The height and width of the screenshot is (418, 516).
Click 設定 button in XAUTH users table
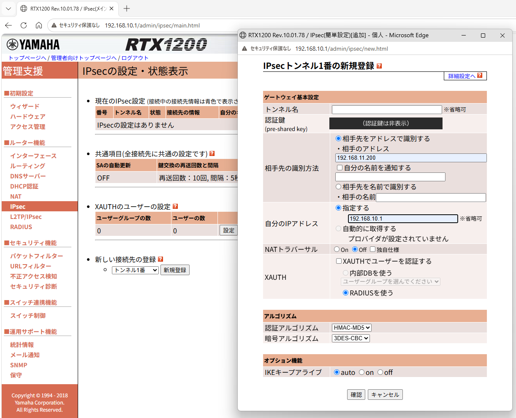tap(229, 230)
